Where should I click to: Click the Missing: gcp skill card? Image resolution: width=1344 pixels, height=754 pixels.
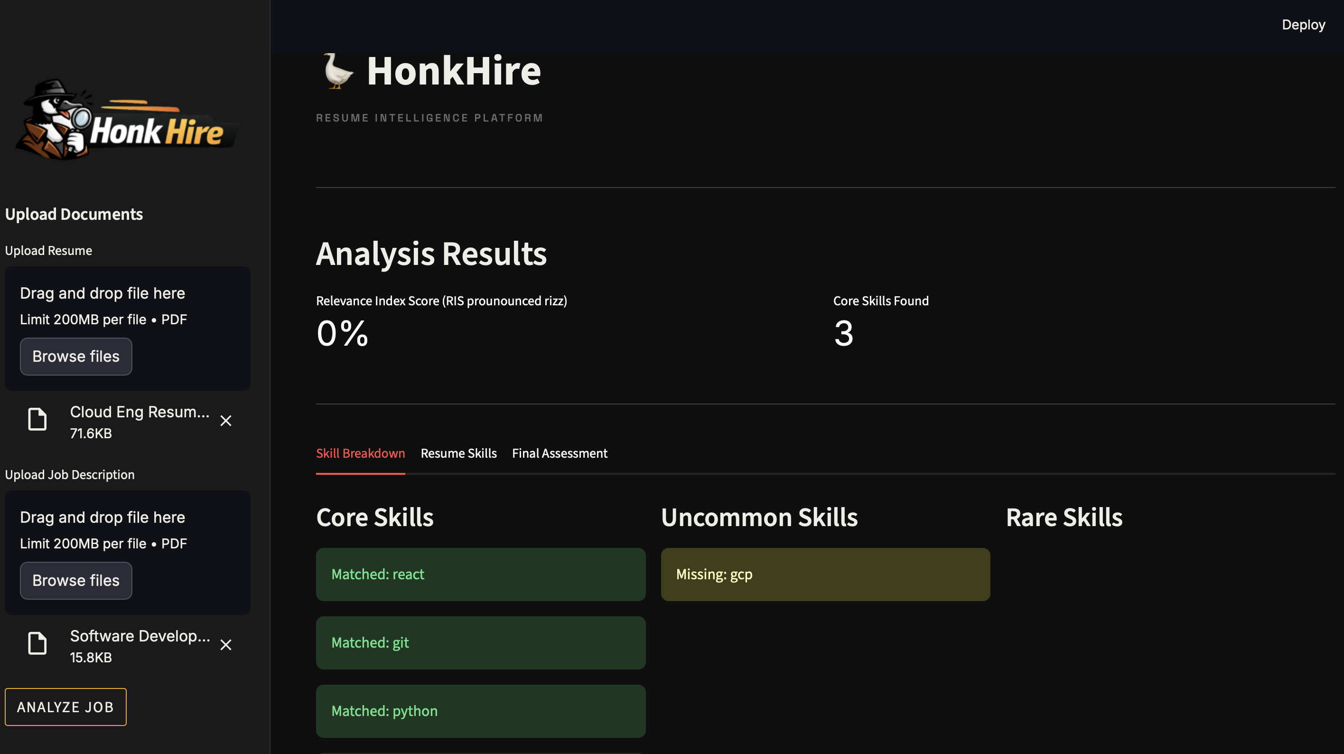[x=825, y=575]
